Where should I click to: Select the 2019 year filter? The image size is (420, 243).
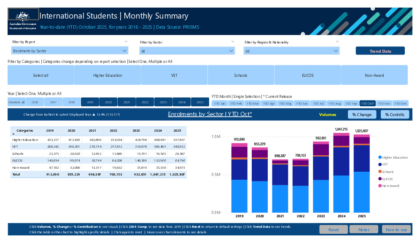coord(90,102)
